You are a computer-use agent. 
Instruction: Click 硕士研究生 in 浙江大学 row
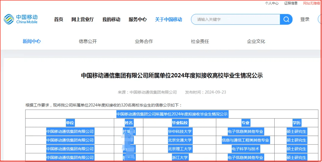(297, 158)
